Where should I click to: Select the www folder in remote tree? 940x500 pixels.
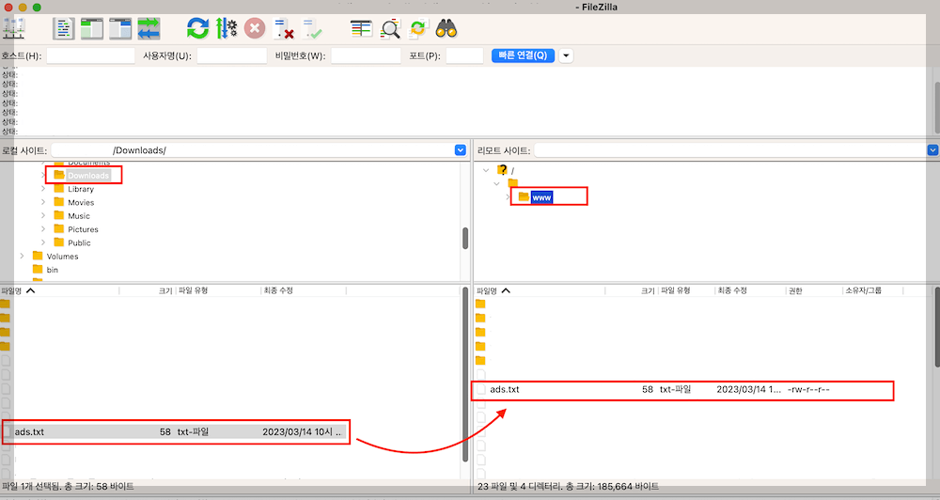[x=541, y=197]
